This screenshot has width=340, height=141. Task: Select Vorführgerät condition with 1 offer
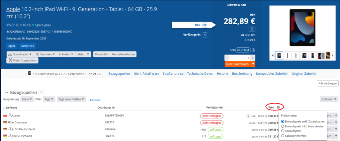195,35
